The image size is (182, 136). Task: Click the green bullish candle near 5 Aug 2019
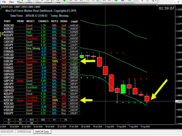123,89
